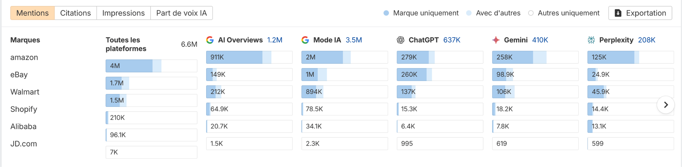Screen dimensions: 682x167
Task: Click the 619 Gemini bar
Action: coord(535,143)
